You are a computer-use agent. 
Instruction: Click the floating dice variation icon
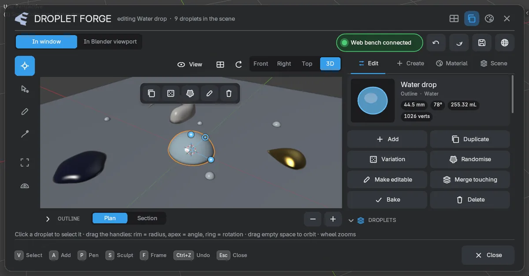[x=171, y=93]
